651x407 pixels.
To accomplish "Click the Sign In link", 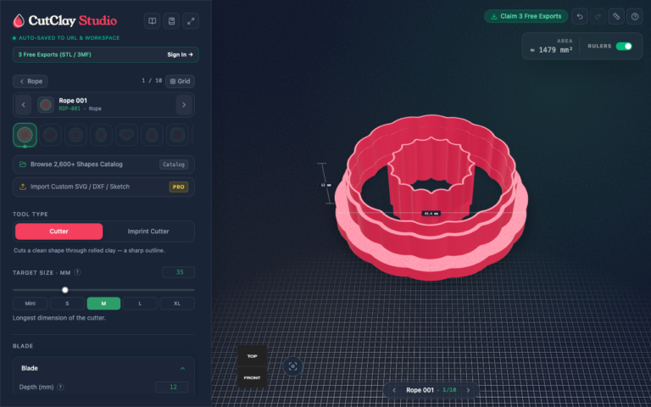I will (180, 54).
